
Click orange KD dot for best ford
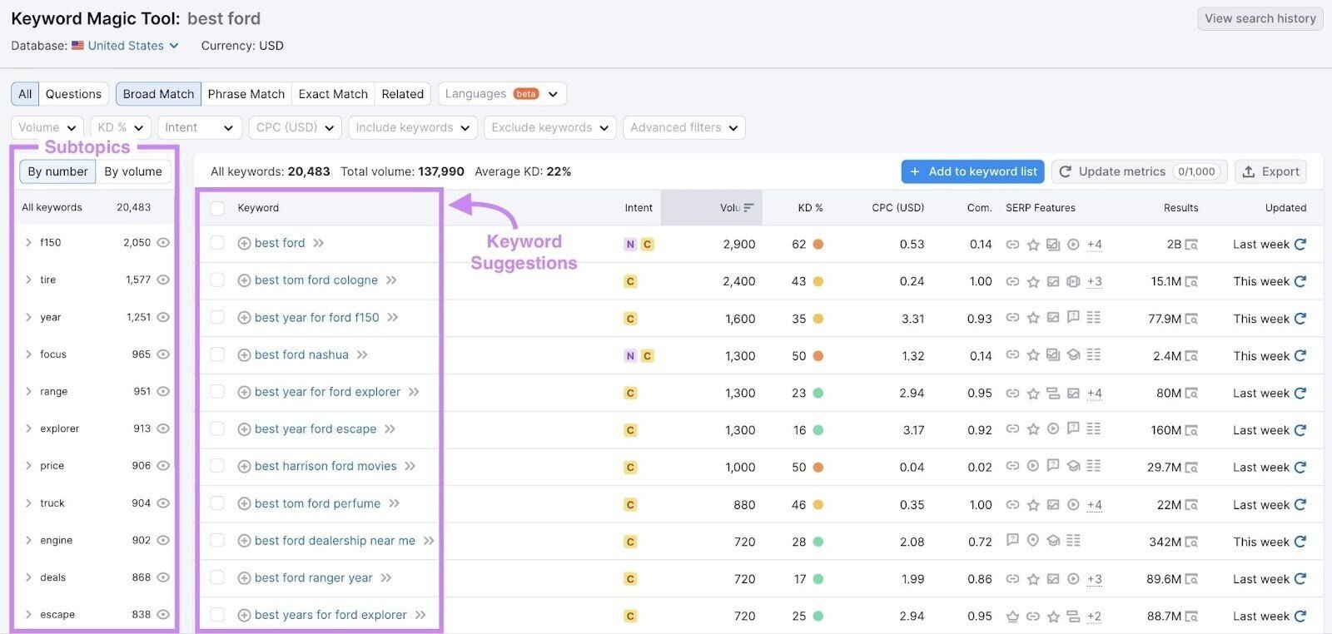click(818, 245)
